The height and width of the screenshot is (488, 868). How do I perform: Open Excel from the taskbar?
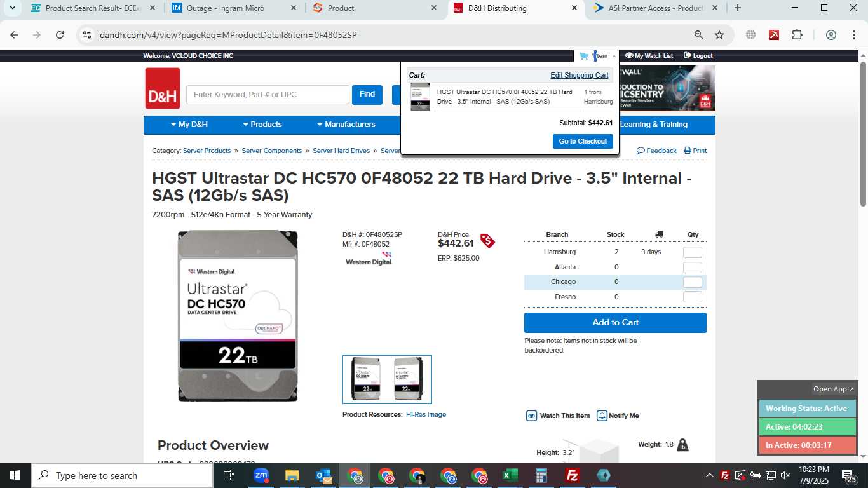[x=510, y=475]
